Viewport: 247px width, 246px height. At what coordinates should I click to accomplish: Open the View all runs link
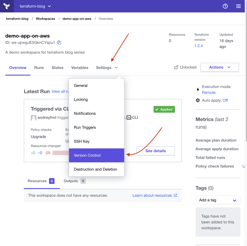tap(60, 92)
